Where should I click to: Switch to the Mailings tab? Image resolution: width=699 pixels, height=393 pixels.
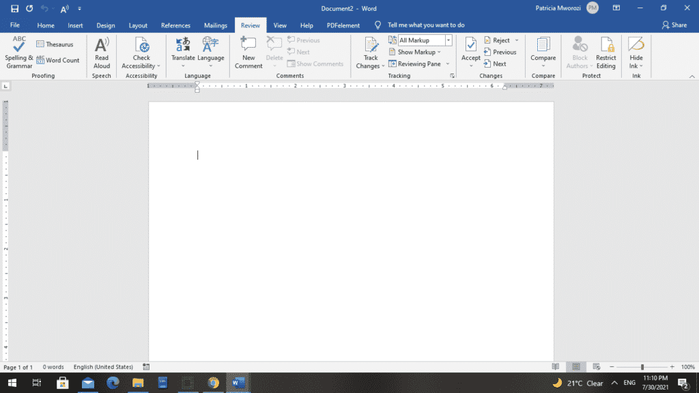(x=215, y=25)
